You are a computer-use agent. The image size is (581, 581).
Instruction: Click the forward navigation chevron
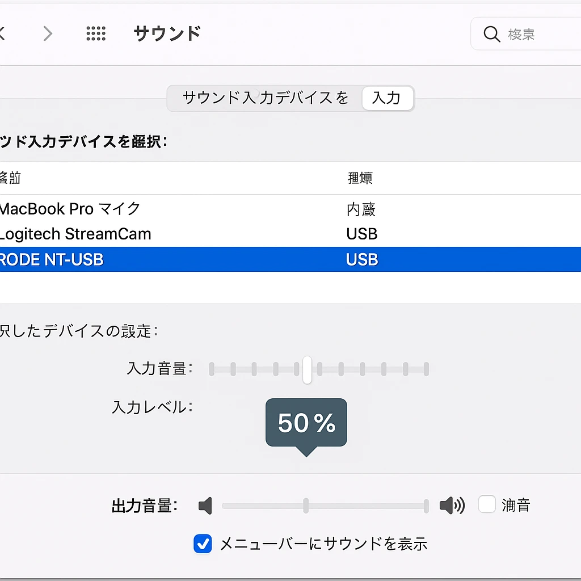[x=48, y=34]
